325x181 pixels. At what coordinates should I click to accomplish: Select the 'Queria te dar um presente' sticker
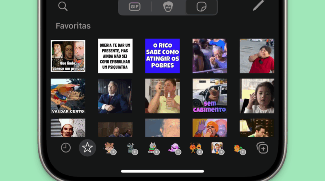pos(115,56)
